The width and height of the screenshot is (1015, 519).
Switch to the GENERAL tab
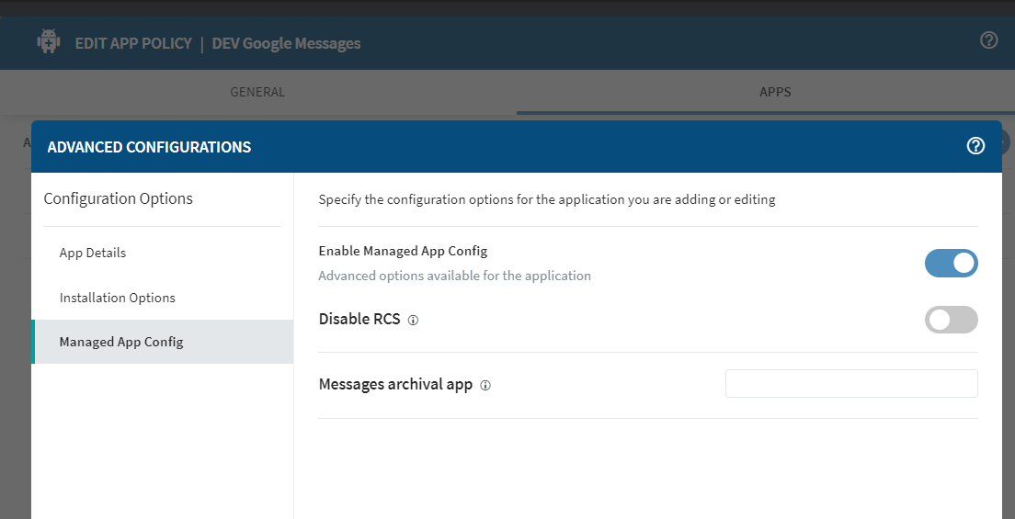[x=257, y=92]
